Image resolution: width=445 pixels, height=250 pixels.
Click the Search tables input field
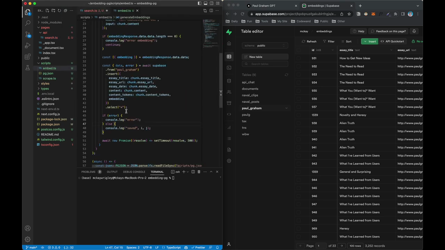pyautogui.click(x=265, y=64)
